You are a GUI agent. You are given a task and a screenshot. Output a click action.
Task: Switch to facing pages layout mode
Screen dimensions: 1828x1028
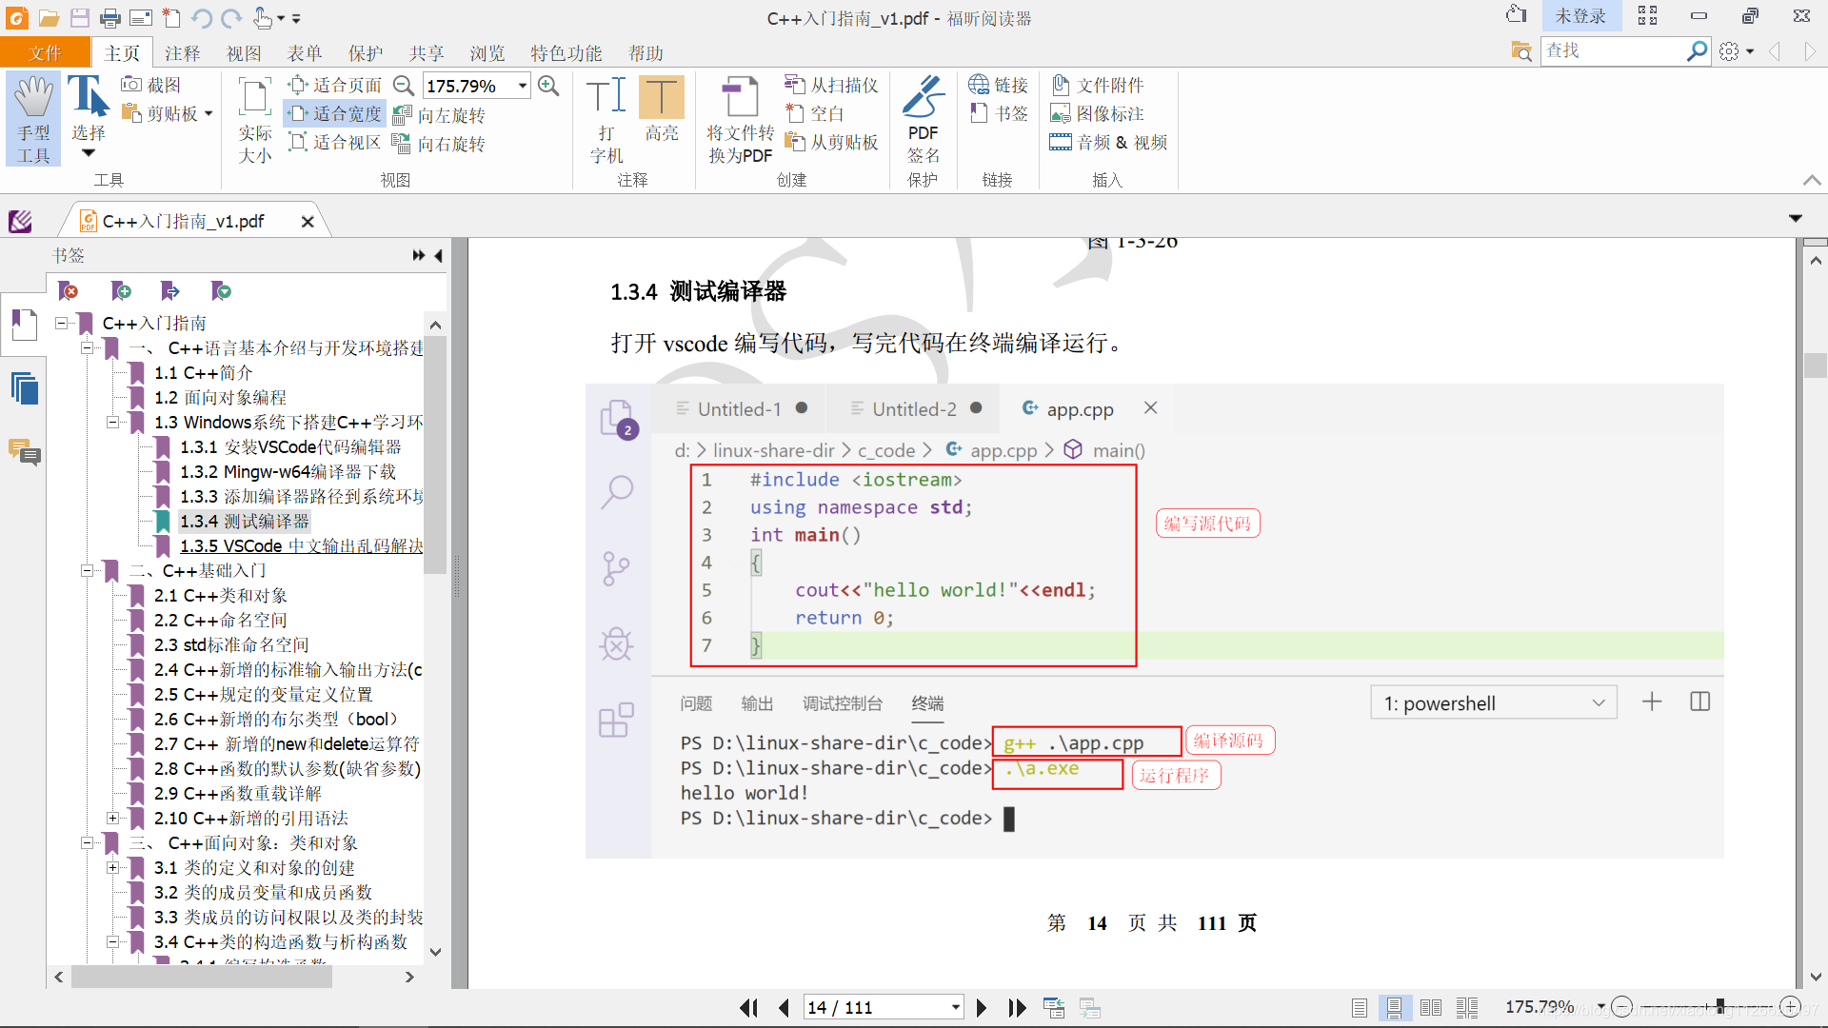click(x=1430, y=1007)
